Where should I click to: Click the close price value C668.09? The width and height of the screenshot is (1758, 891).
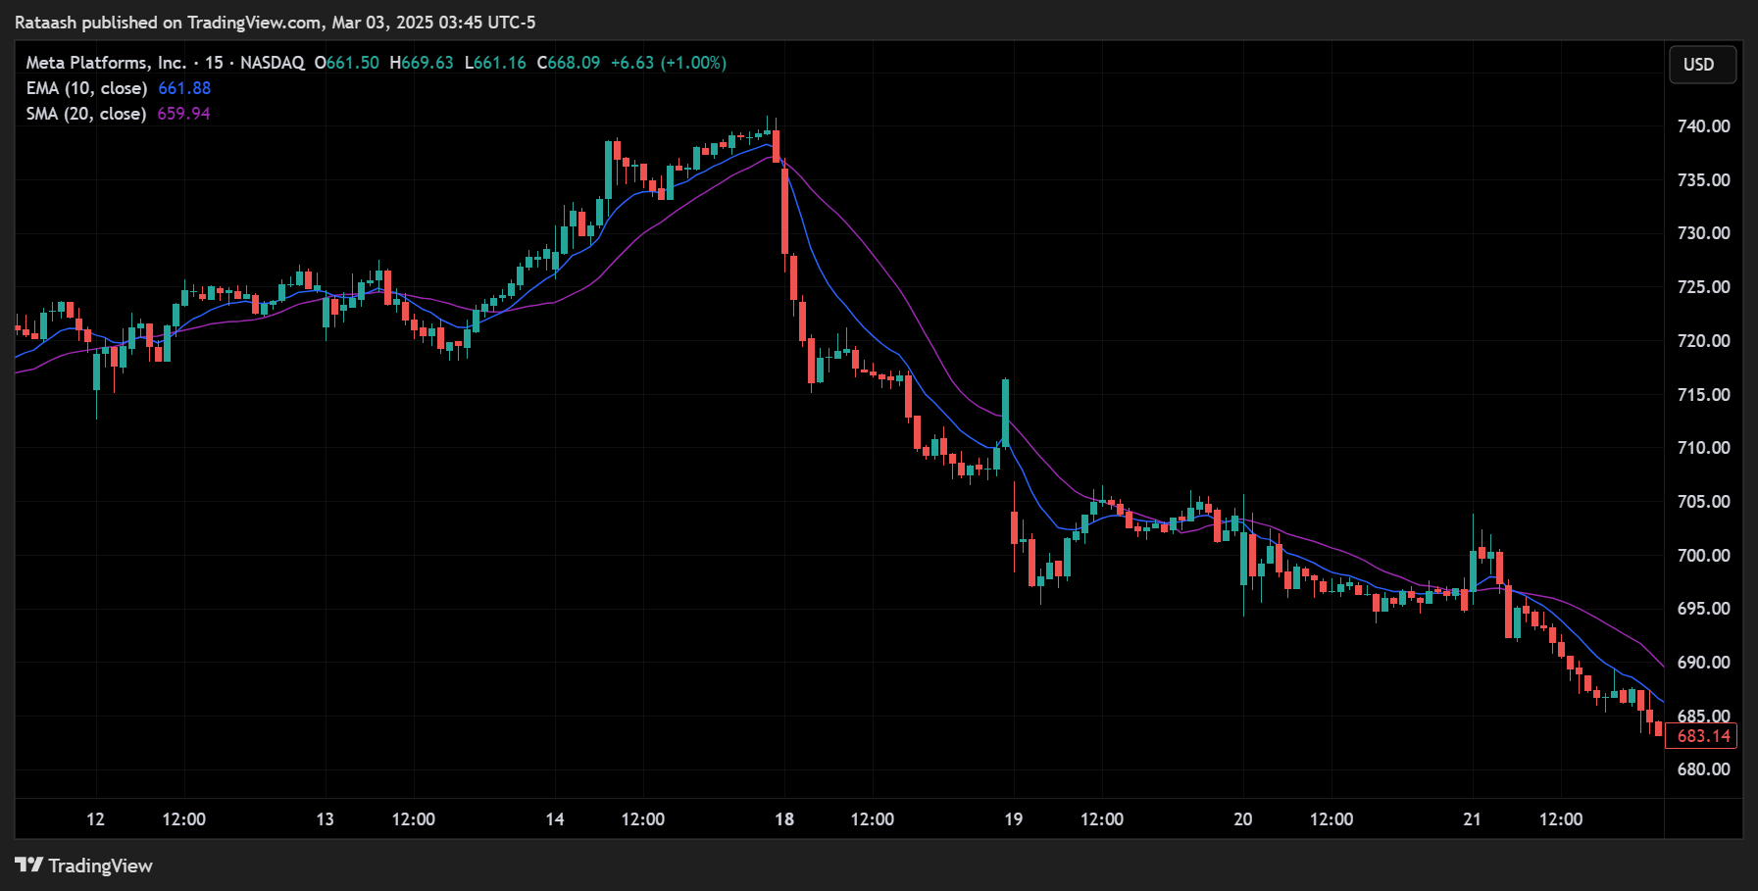coord(569,63)
